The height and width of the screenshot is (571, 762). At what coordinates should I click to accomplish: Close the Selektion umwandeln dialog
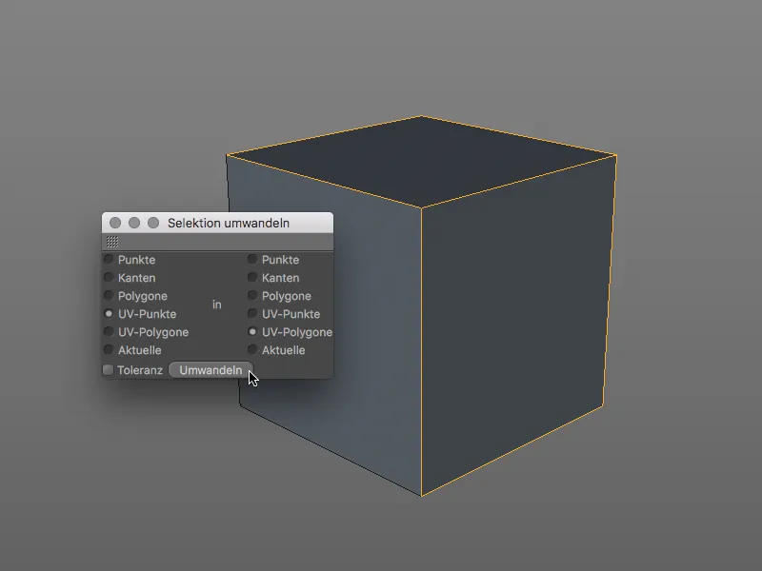(x=115, y=223)
